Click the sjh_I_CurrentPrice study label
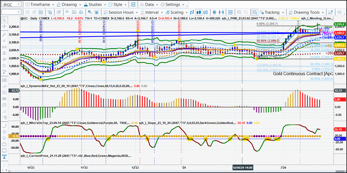This screenshot has width=347, height=173. coord(76,156)
